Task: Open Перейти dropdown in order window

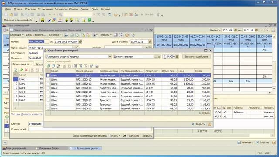Action: (x=105, y=35)
